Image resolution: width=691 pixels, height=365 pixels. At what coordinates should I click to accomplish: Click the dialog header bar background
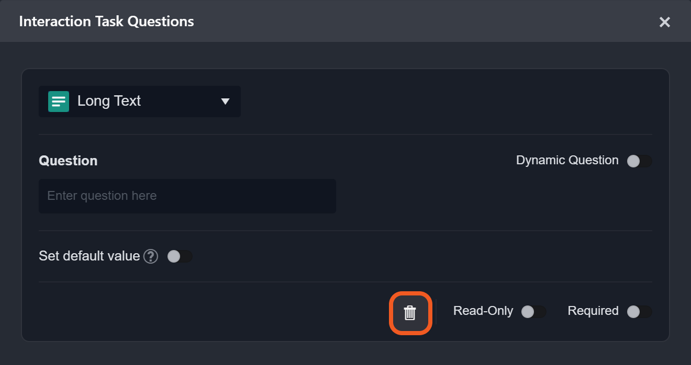pyautogui.click(x=419, y=21)
